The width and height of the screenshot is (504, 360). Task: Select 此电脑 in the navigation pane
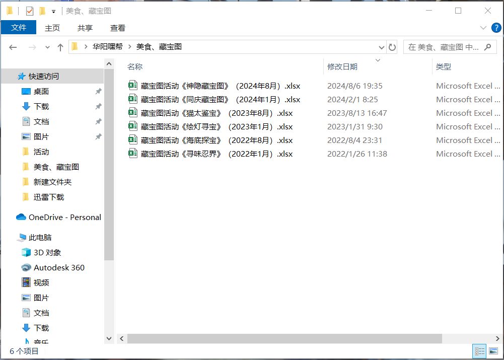coord(40,238)
